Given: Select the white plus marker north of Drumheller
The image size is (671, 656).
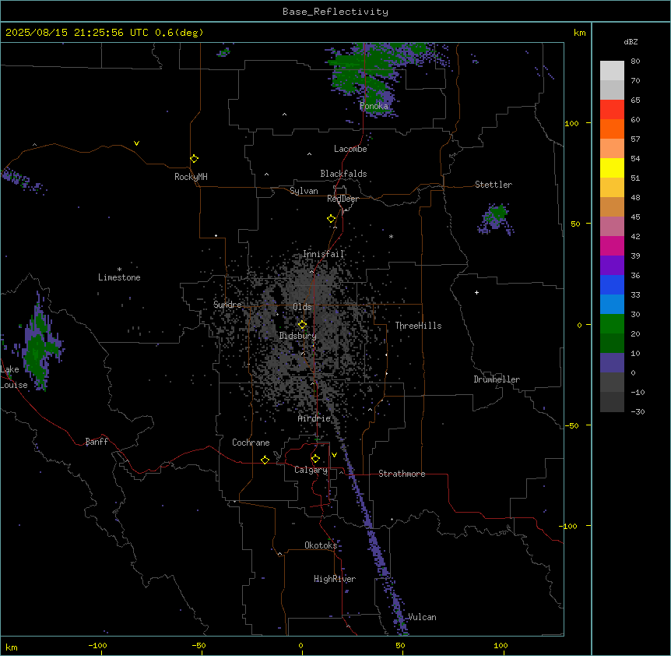Looking at the screenshot, I should (476, 292).
